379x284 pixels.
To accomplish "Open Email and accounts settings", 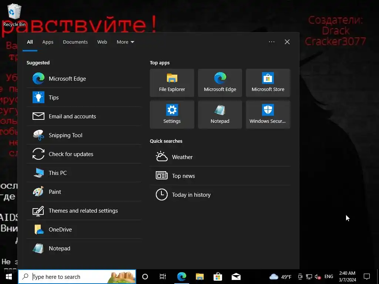I will coord(84,116).
